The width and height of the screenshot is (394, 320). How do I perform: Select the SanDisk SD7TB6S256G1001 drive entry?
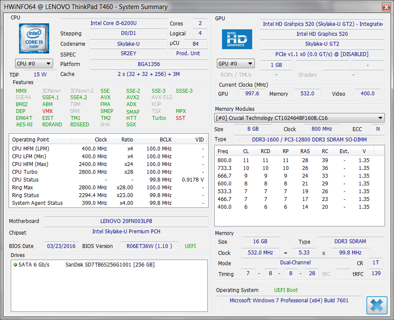pyautogui.click(x=110, y=264)
